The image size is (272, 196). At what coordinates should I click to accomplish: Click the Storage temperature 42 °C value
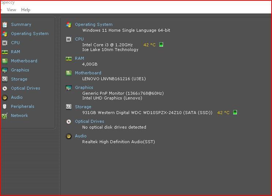point(223,113)
